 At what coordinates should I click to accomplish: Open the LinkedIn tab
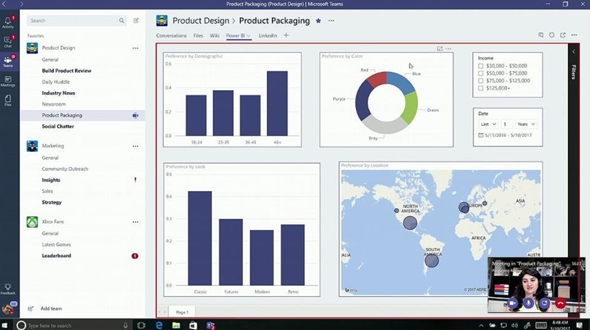pyautogui.click(x=267, y=36)
